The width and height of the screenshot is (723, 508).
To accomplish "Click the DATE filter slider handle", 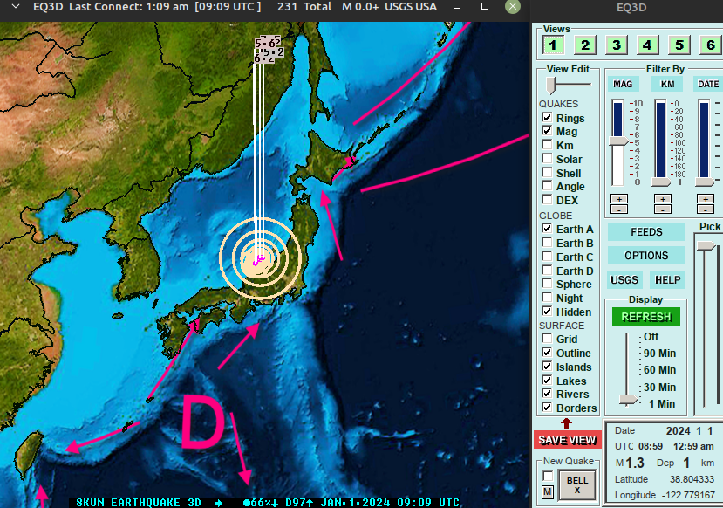I will click(x=705, y=182).
